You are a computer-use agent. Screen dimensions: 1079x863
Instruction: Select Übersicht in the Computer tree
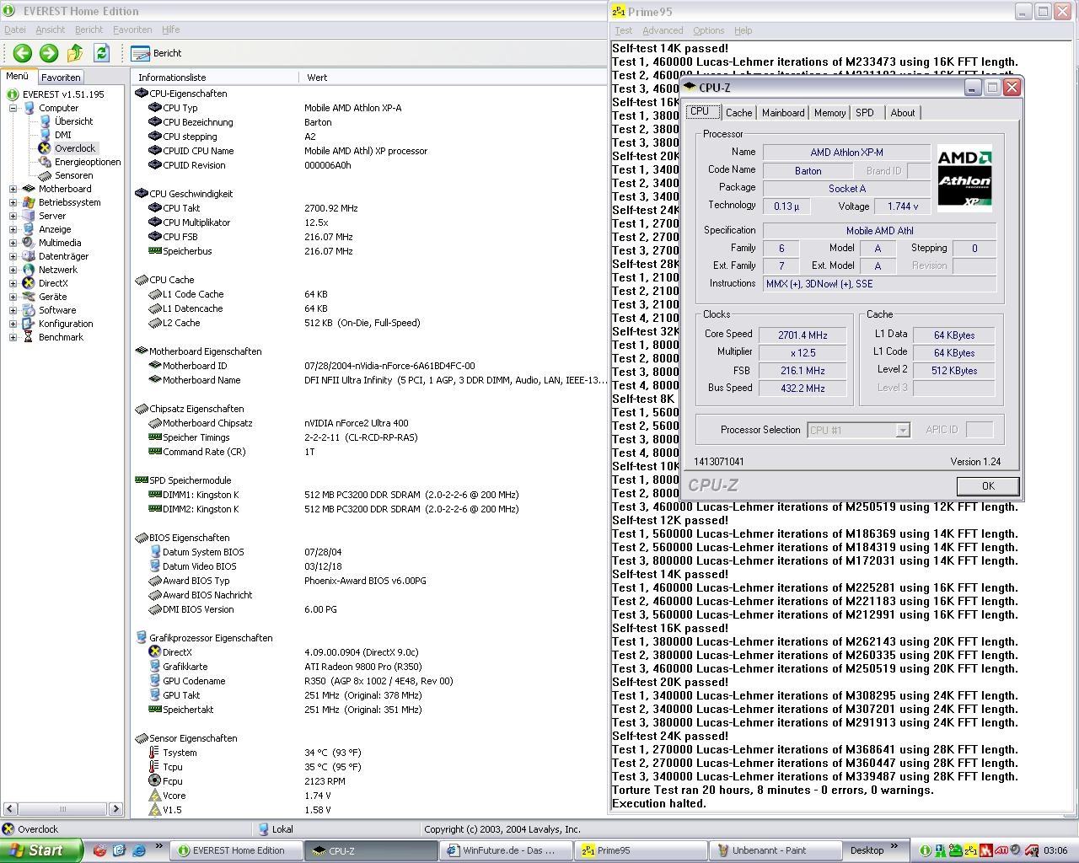click(x=73, y=121)
